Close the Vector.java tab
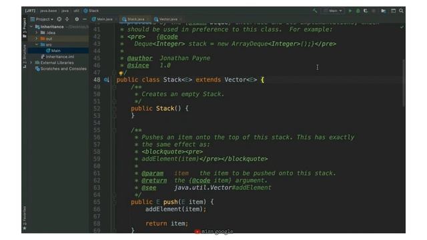 point(181,19)
